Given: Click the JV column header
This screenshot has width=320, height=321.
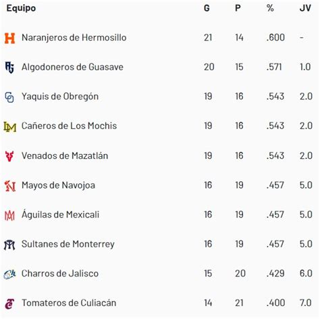Looking at the screenshot, I should pos(305,8).
